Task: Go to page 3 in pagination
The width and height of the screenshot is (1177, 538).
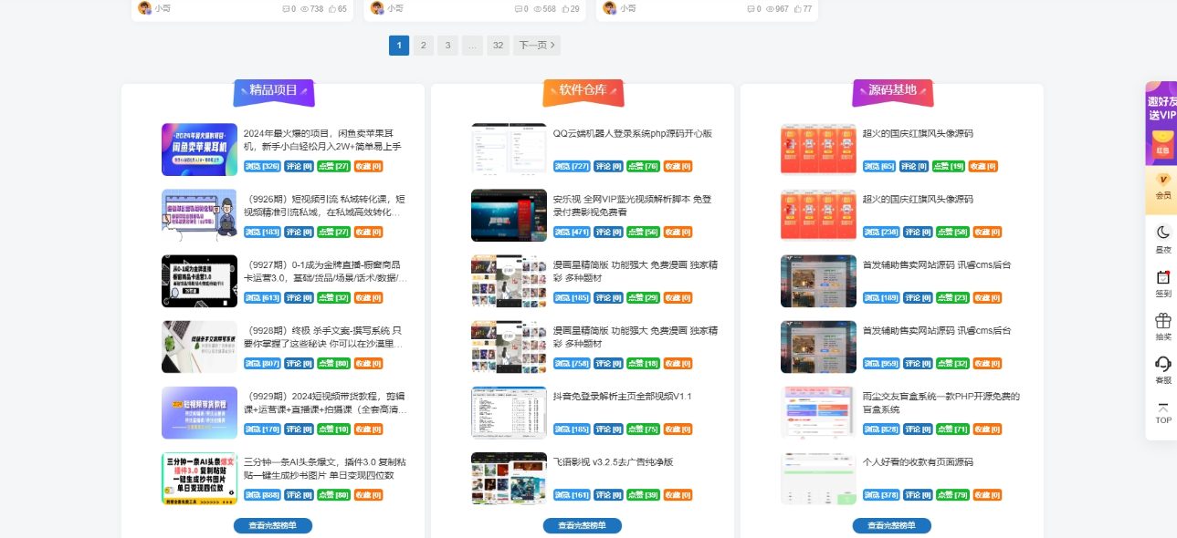Action: coord(447,46)
